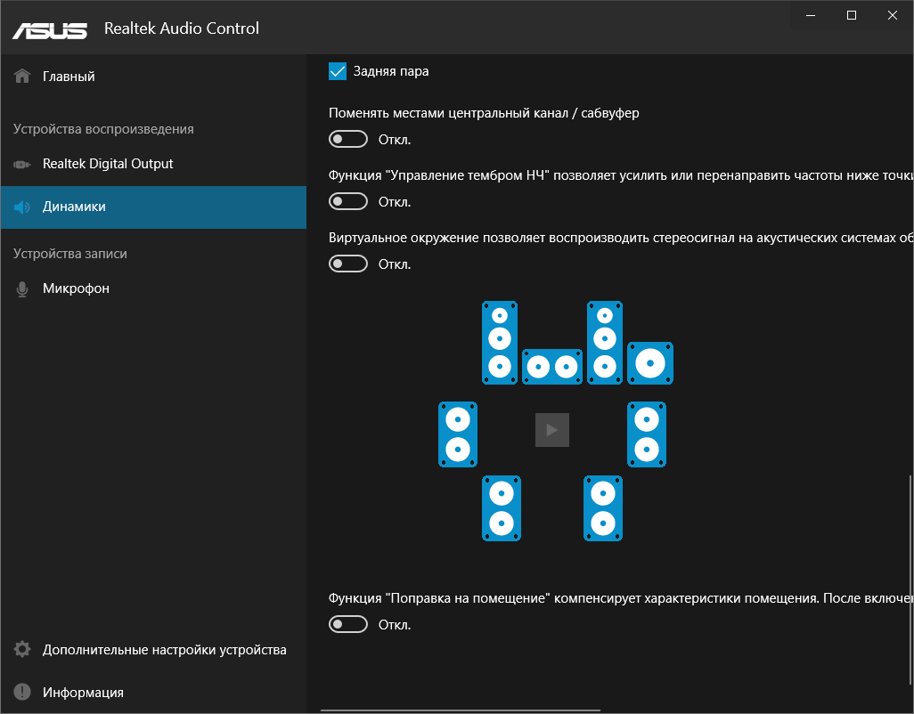Click the subwoofer speaker icon
The width and height of the screenshot is (914, 714).
(650, 363)
